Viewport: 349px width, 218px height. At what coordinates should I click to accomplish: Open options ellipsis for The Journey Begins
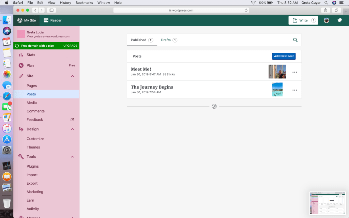click(294, 90)
